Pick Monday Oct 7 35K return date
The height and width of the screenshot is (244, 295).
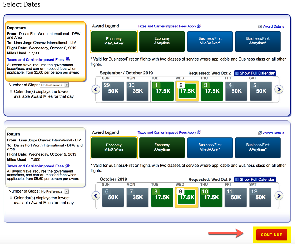(x=137, y=197)
